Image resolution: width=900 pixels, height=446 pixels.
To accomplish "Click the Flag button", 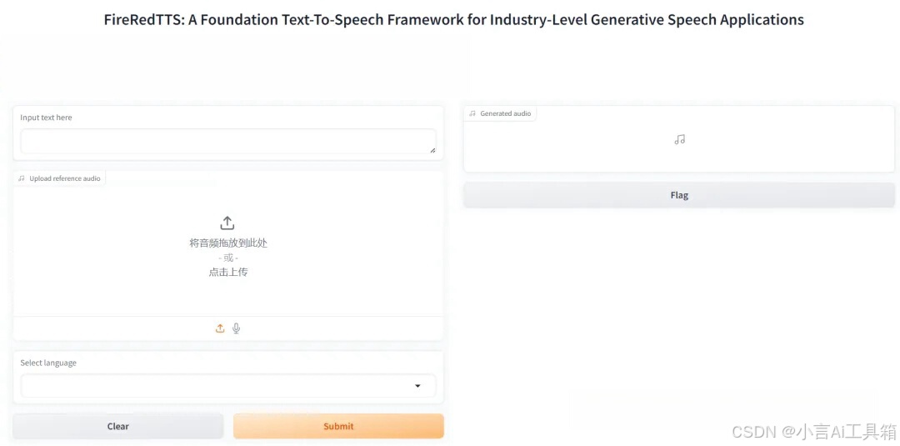I will (x=679, y=195).
